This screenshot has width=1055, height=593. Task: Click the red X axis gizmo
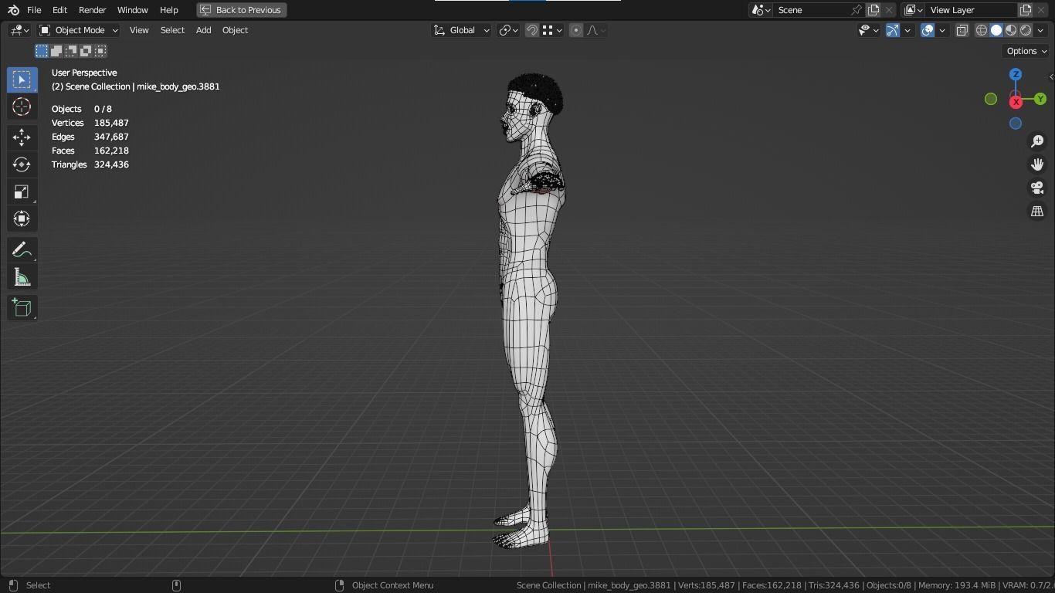pos(1016,102)
